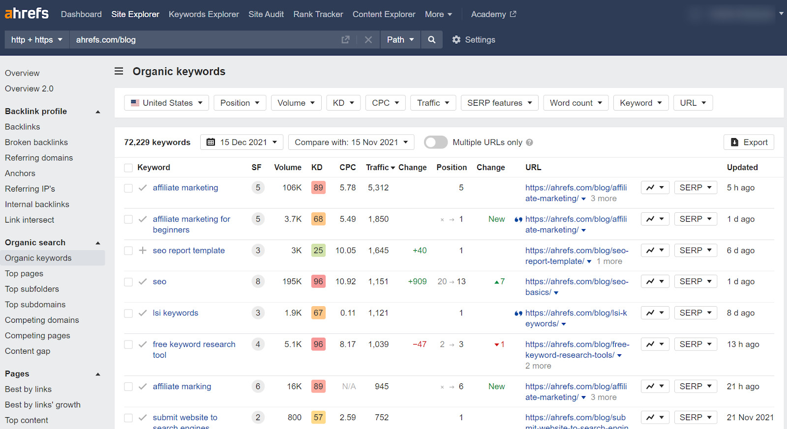Click the plus icon next to seo report template
This screenshot has height=429, width=787.
(x=143, y=251)
